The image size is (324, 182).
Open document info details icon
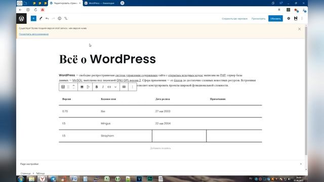[x=60, y=19]
